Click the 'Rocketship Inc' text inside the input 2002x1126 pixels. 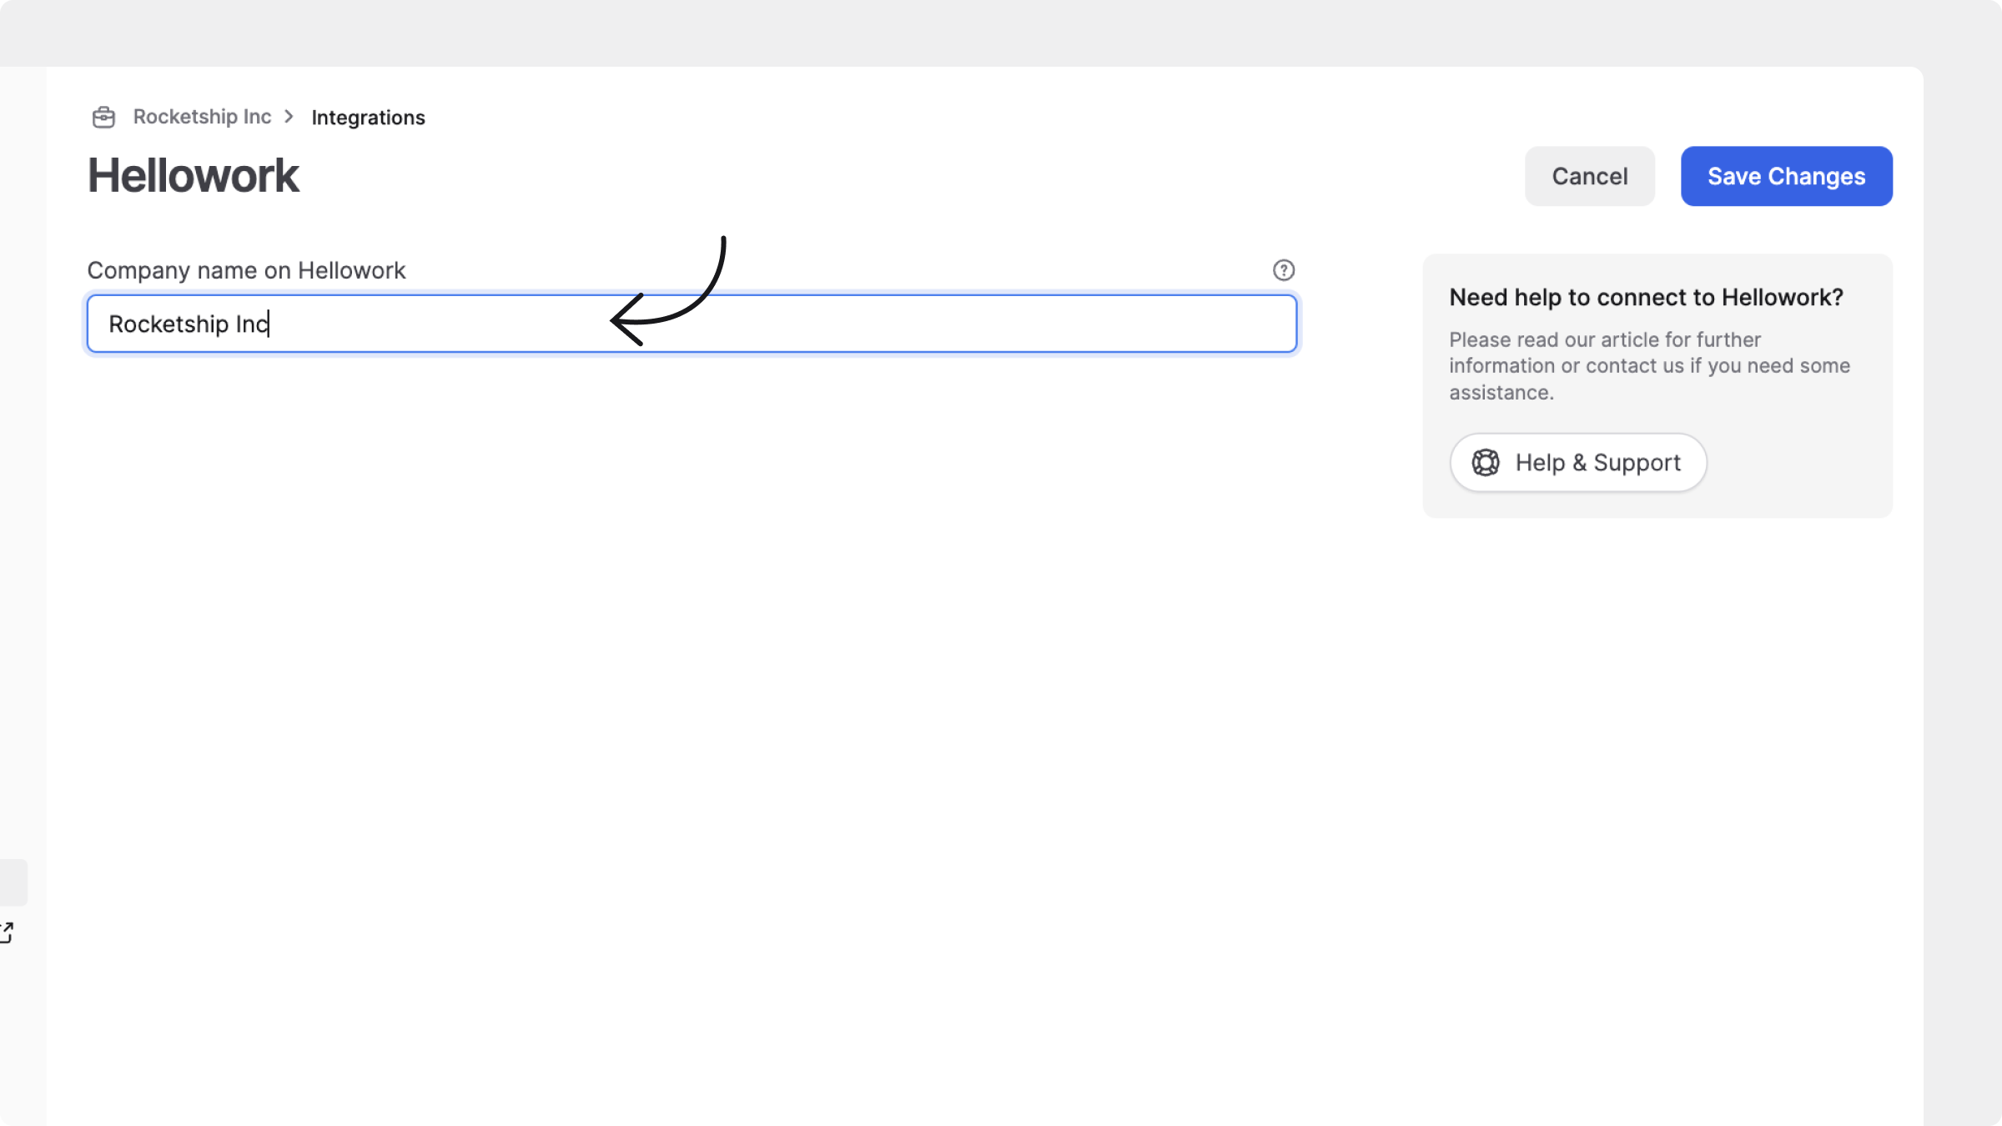click(x=189, y=324)
